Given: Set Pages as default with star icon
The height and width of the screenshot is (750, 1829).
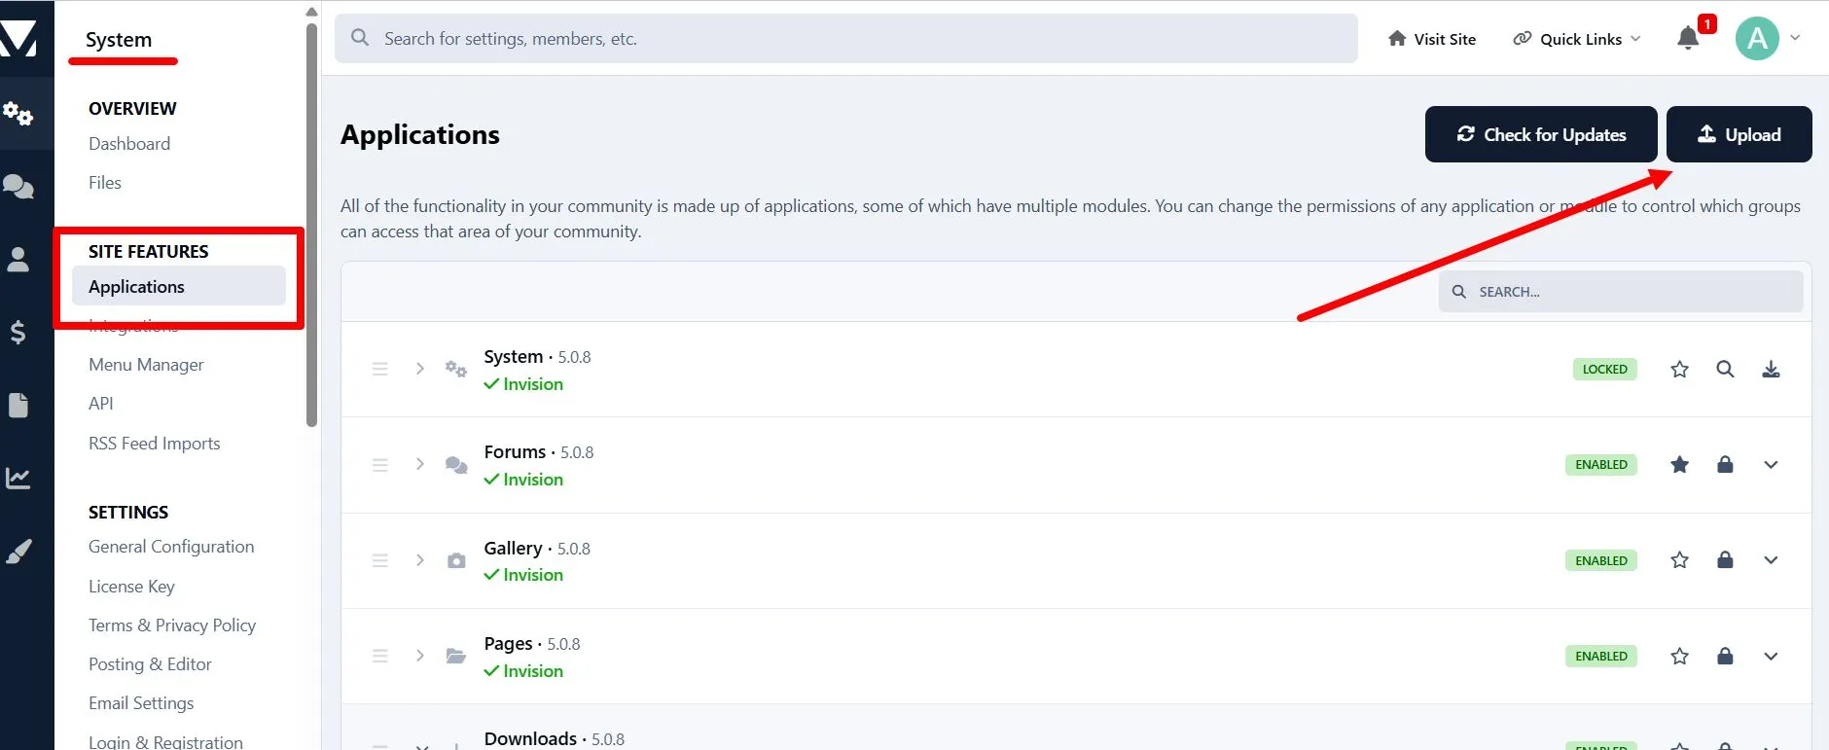Looking at the screenshot, I should point(1679,657).
